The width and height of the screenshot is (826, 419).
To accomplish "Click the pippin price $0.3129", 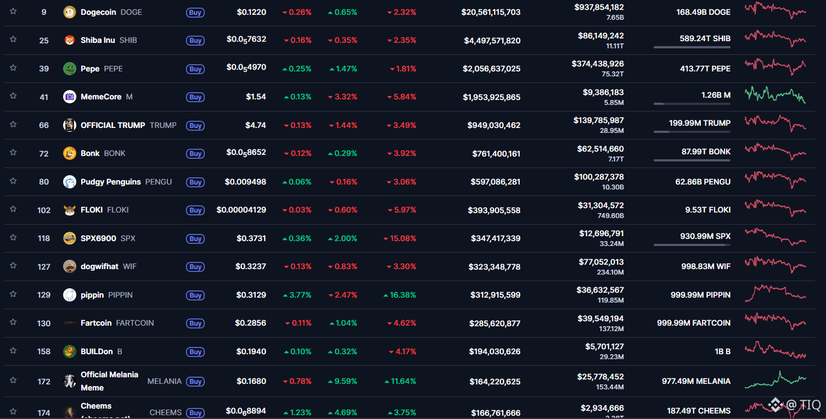I will click(251, 295).
